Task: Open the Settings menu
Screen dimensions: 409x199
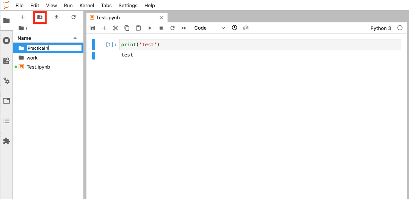Action: (x=128, y=6)
